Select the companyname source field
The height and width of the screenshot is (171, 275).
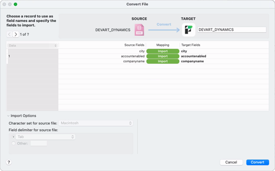(x=134, y=61)
